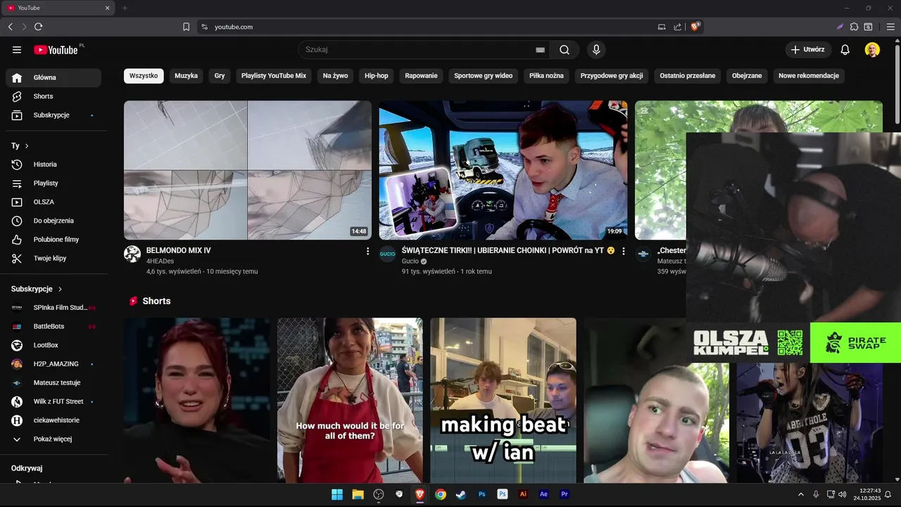Open OLSZA channel link in sidebar
This screenshot has width=901, height=507.
tap(53, 202)
